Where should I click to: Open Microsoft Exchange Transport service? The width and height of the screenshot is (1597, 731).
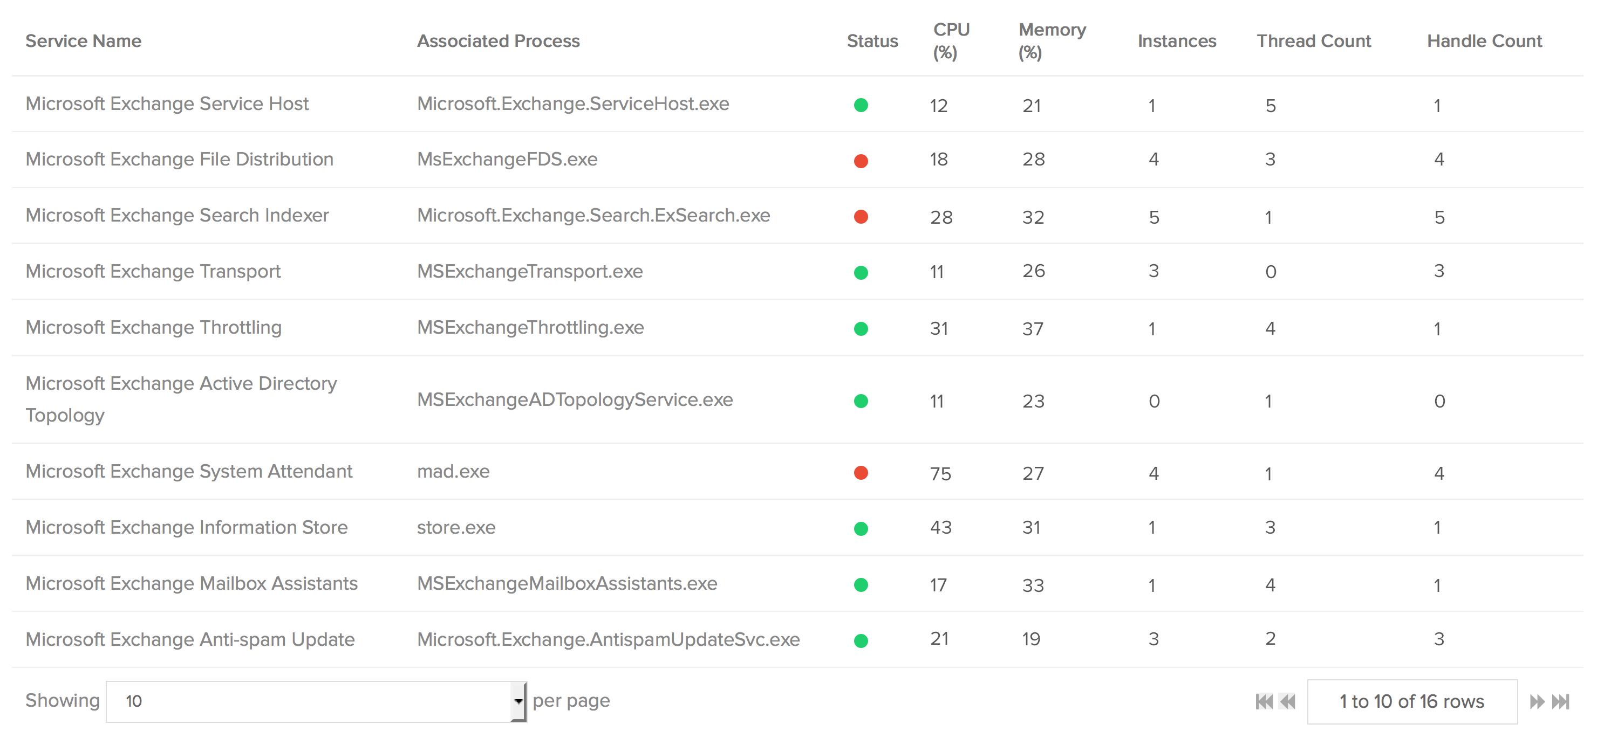153,271
